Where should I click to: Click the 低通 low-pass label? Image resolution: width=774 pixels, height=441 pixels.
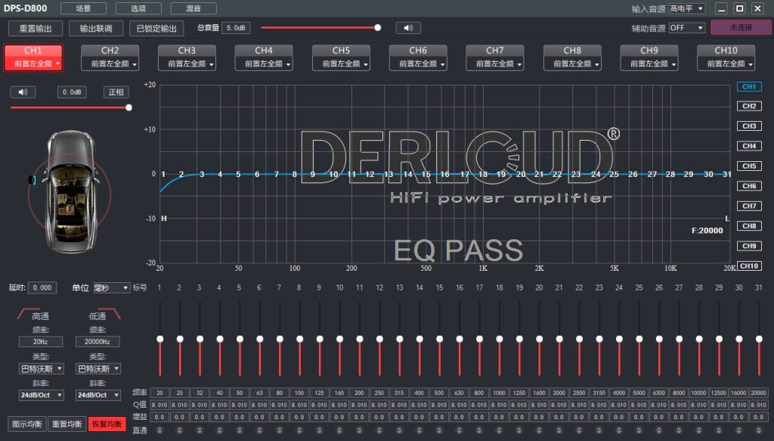(x=97, y=316)
